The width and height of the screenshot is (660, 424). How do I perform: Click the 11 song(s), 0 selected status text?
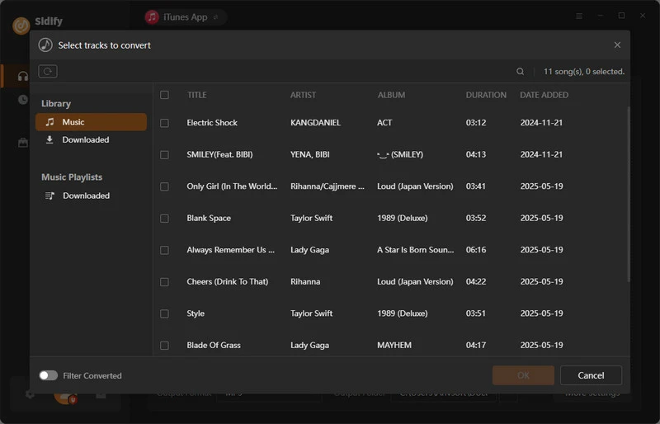584,72
